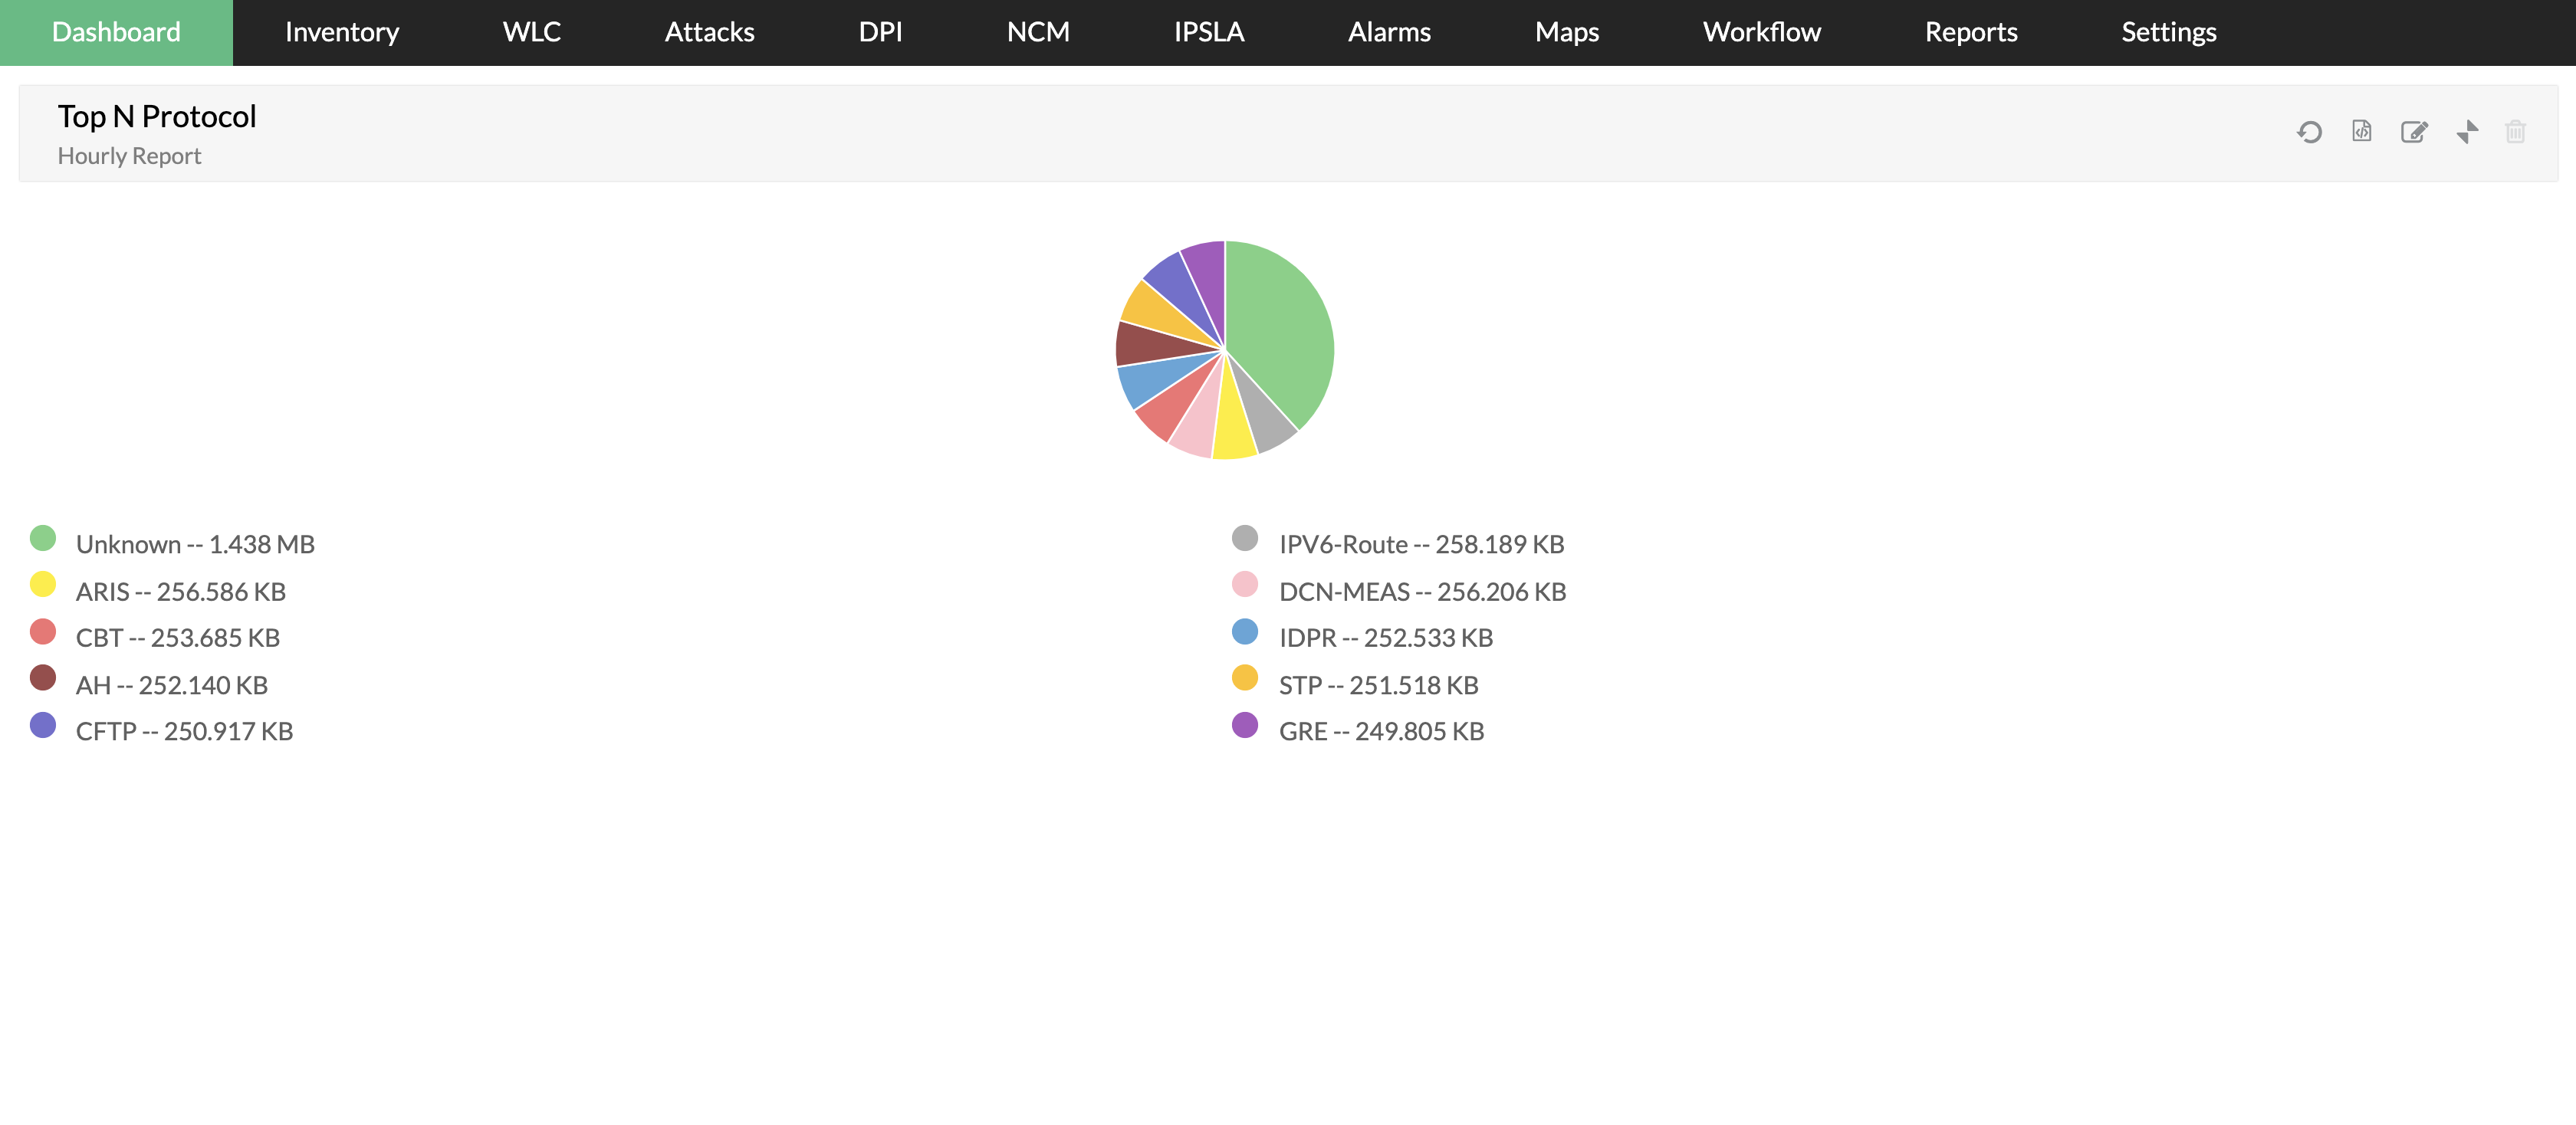This screenshot has width=2576, height=1125.
Task: Click the refresh widget icon
Action: [2309, 132]
